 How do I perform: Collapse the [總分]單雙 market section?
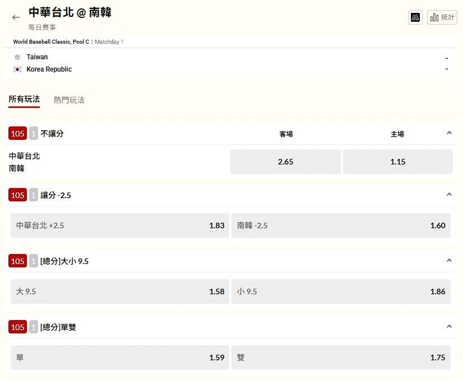(x=449, y=326)
